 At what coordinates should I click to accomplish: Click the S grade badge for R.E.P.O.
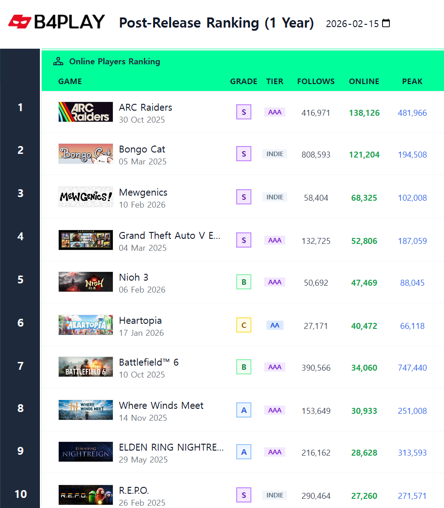pyautogui.click(x=244, y=495)
